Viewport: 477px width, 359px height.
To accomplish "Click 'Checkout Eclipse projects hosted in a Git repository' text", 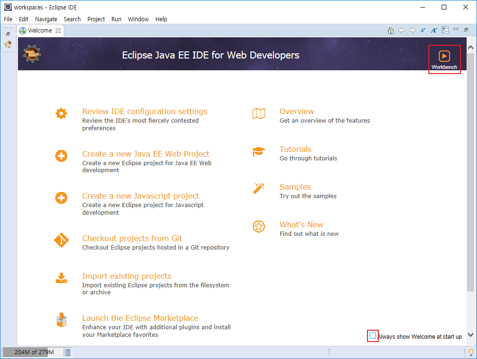I will click(x=156, y=248).
